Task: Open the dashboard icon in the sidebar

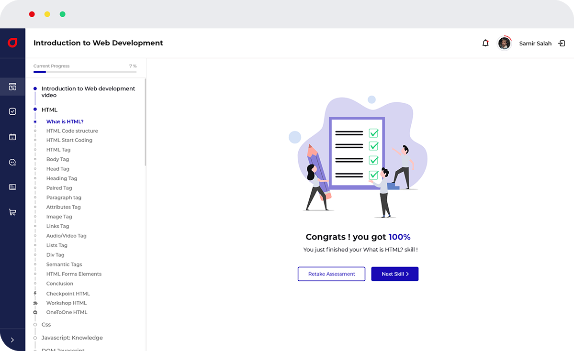Action: pyautogui.click(x=12, y=87)
